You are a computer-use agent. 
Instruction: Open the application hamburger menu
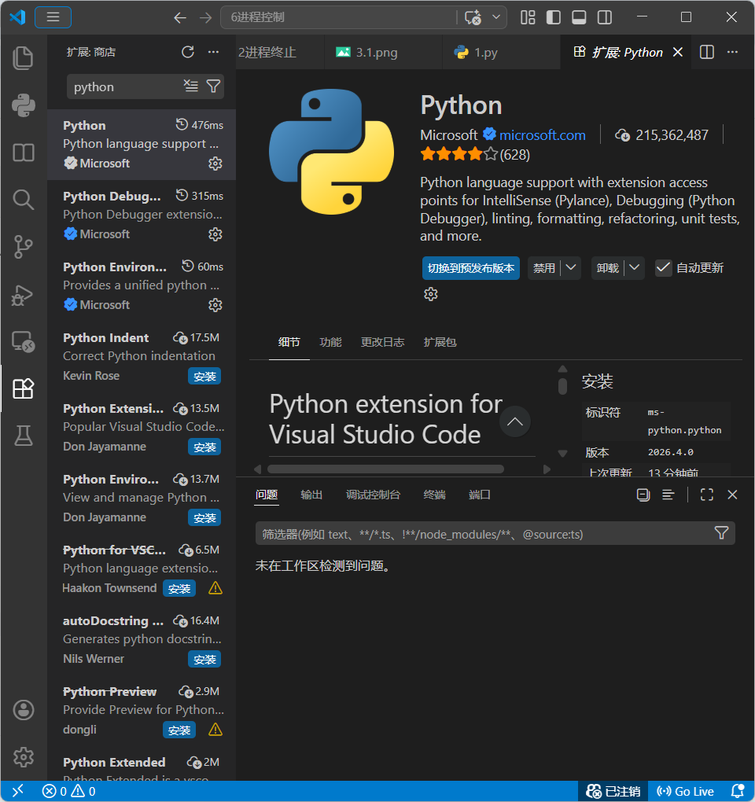click(x=53, y=17)
